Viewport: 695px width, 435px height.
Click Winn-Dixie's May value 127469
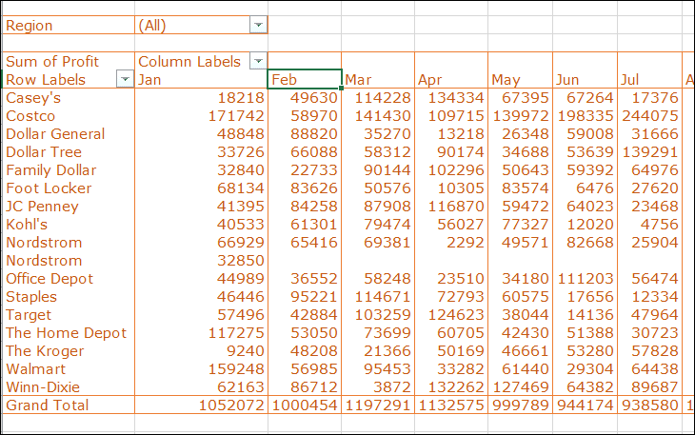[x=521, y=387]
